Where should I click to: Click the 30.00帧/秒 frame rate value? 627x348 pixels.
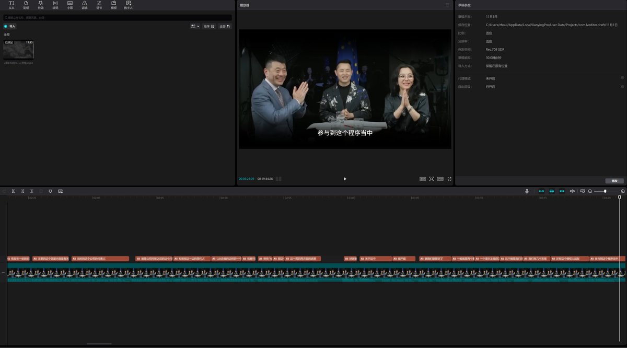(493, 57)
